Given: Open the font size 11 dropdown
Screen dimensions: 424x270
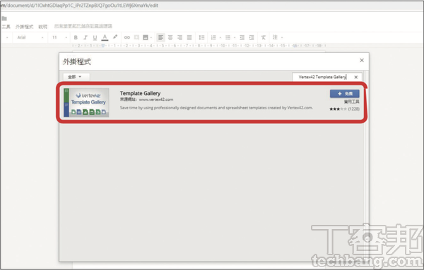Looking at the screenshot, I should point(59,37).
